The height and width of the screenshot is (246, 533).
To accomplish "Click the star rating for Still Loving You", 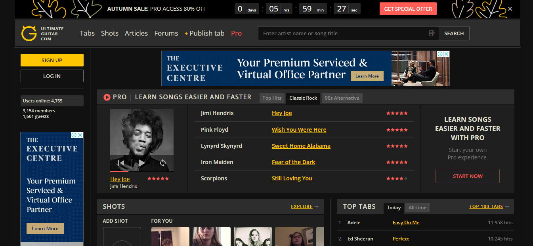I will pos(397,178).
